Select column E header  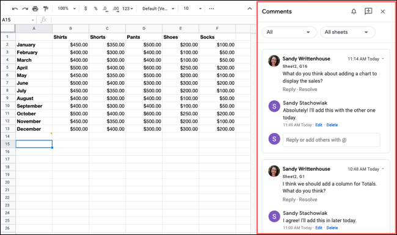point(181,29)
